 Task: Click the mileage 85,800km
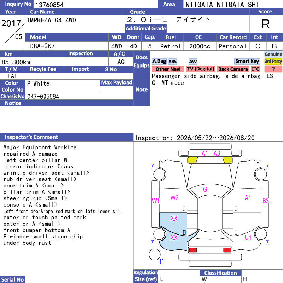[16, 62]
